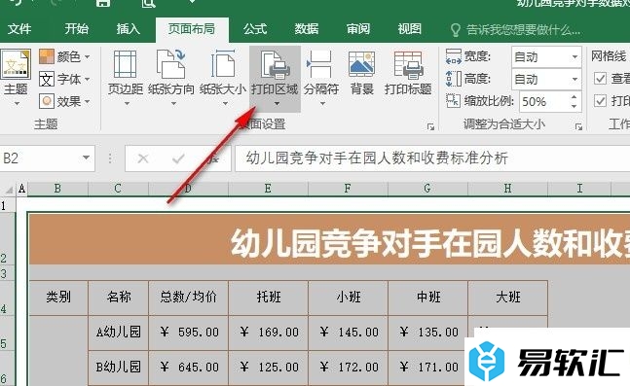This screenshot has height=386, width=630.
Task: Switch to the 开始 Home tab
Action: [76, 29]
